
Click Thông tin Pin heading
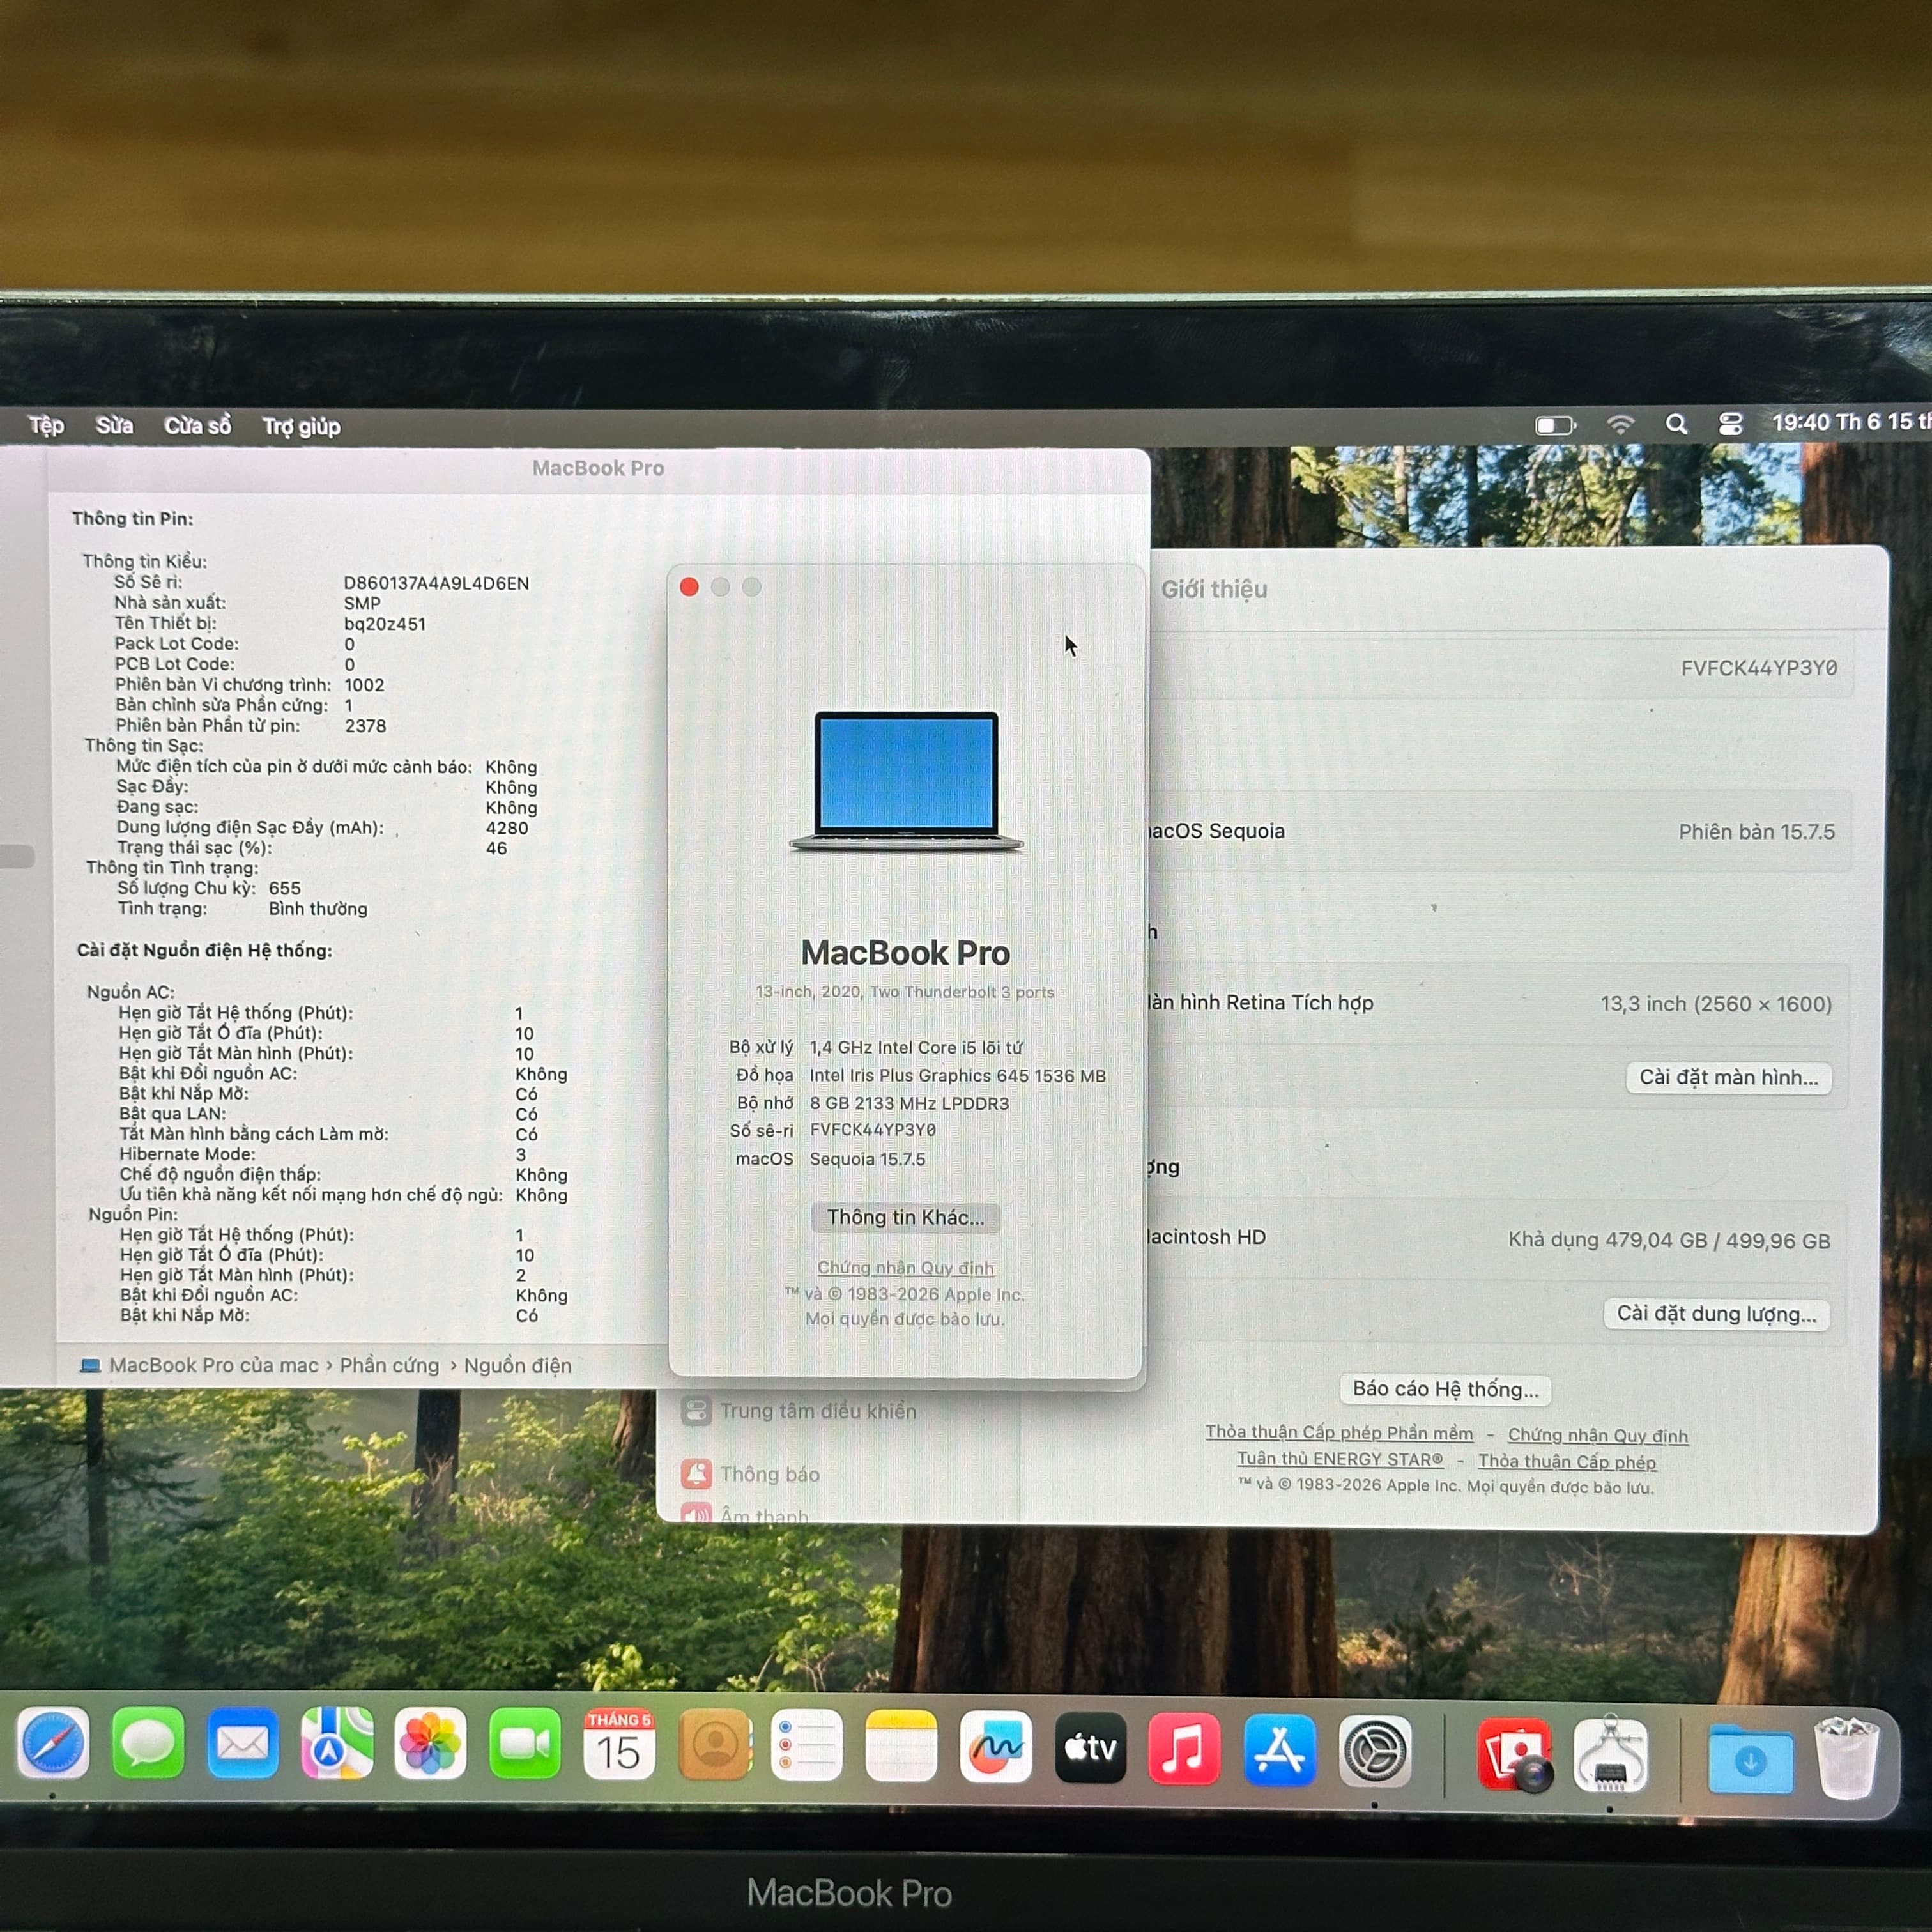132,518
